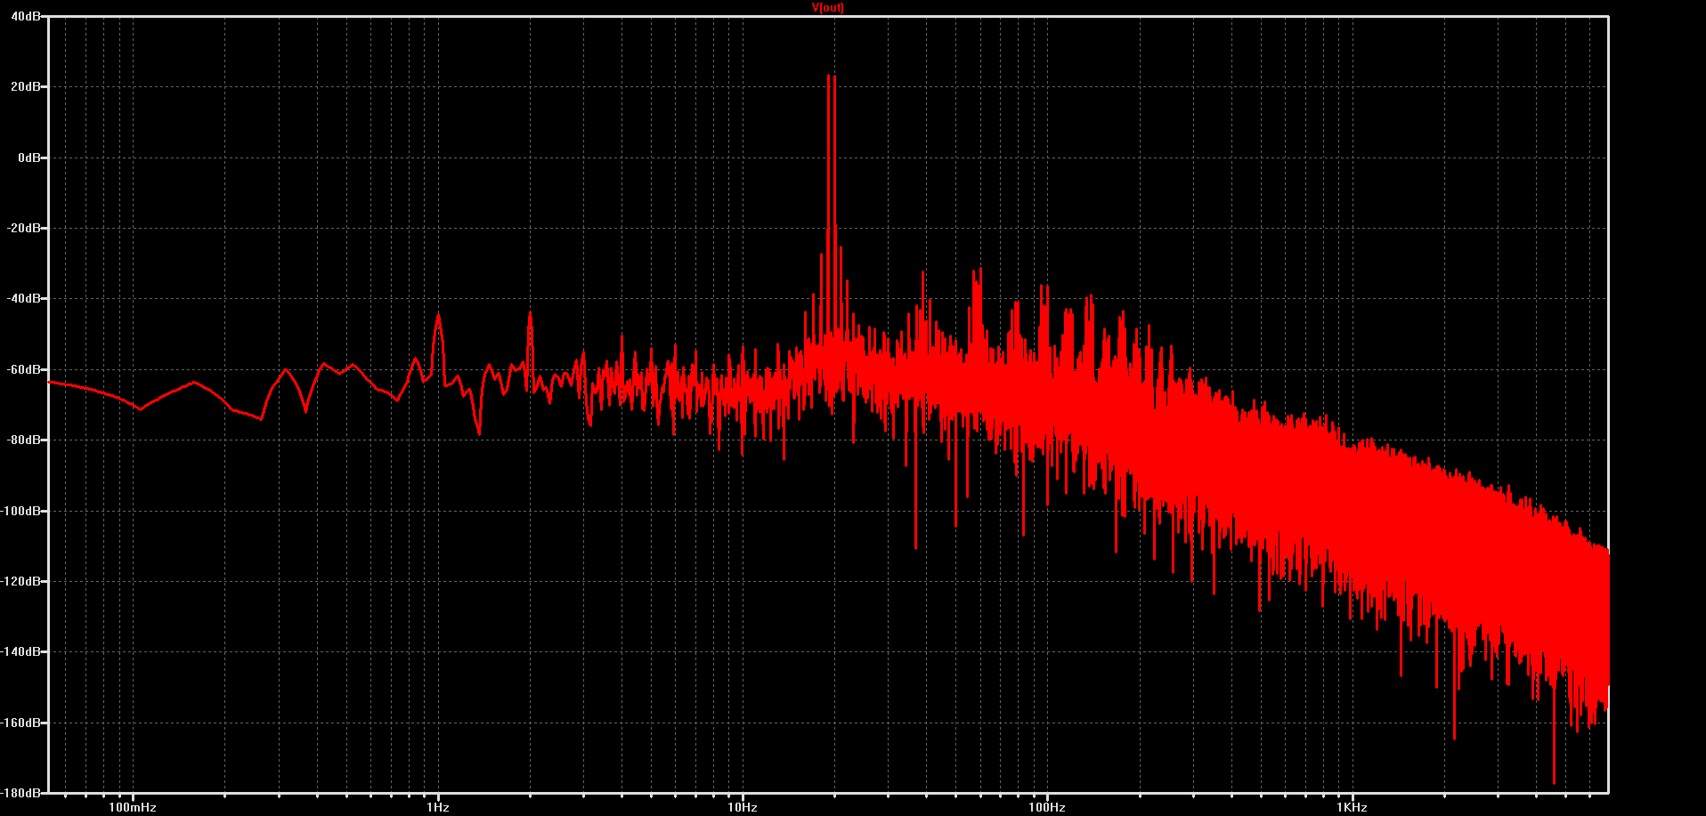Click the V[out] trace label

(x=828, y=7)
